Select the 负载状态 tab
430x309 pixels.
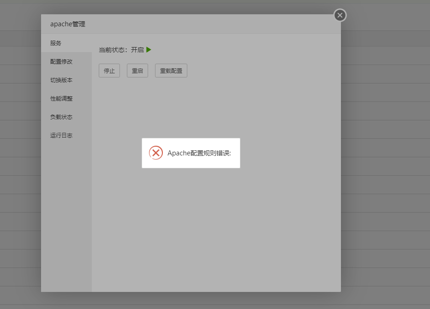(66, 117)
